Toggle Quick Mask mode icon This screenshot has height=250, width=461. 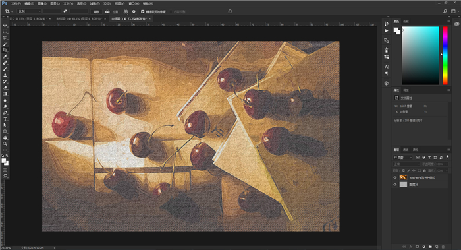pyautogui.click(x=5, y=170)
